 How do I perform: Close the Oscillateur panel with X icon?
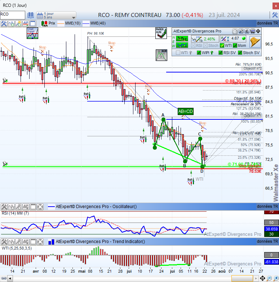[40, 207]
